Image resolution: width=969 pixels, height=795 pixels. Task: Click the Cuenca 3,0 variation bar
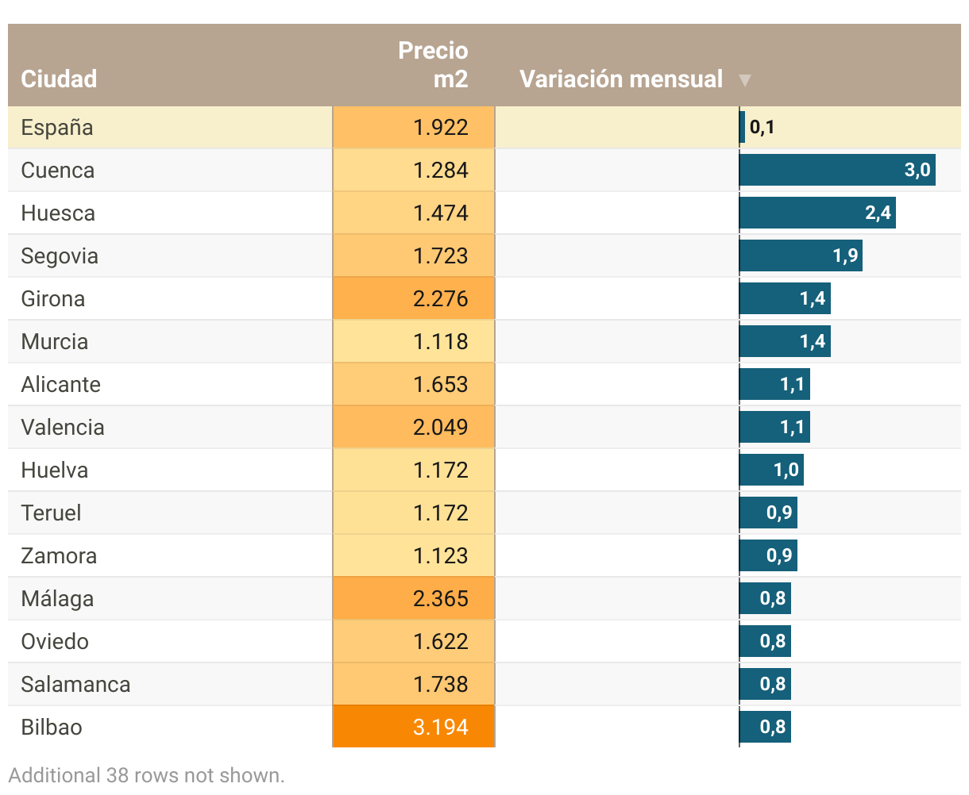pyautogui.click(x=837, y=171)
